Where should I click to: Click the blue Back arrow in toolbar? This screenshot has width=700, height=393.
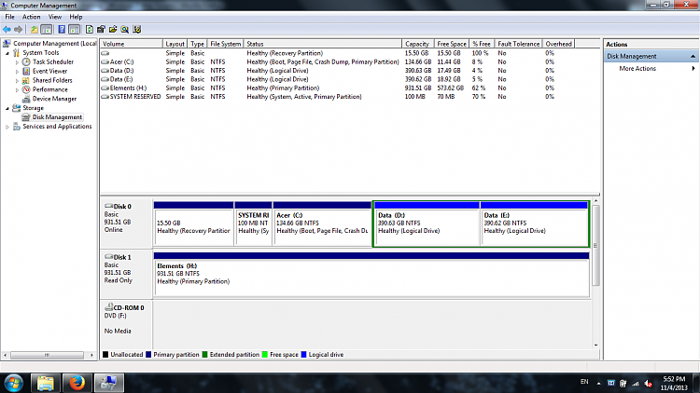coord(7,30)
